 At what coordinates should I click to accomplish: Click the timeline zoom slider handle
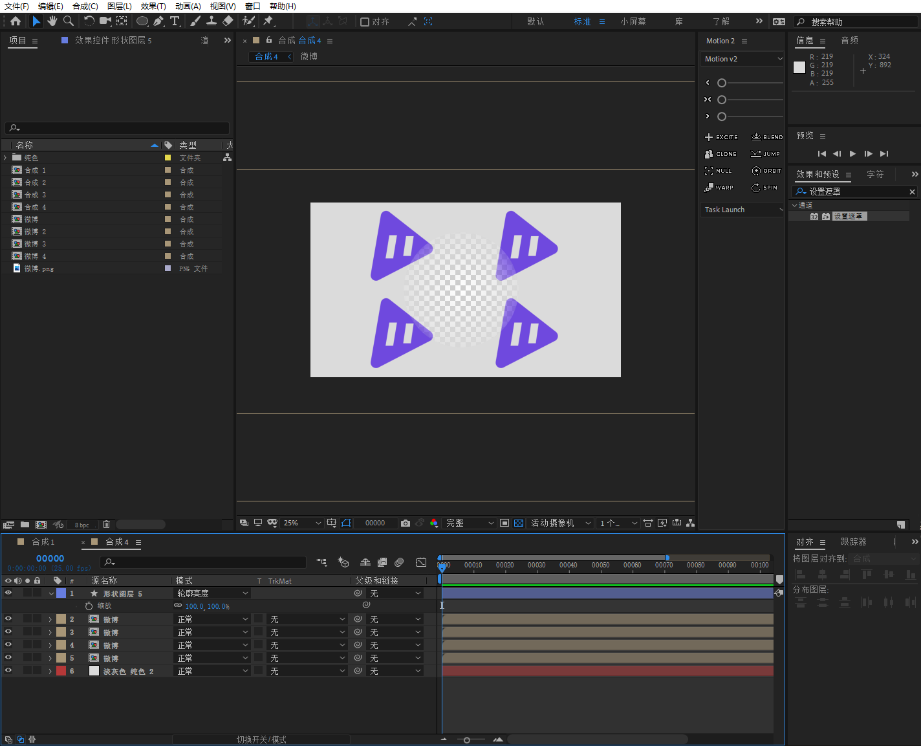coord(466,740)
